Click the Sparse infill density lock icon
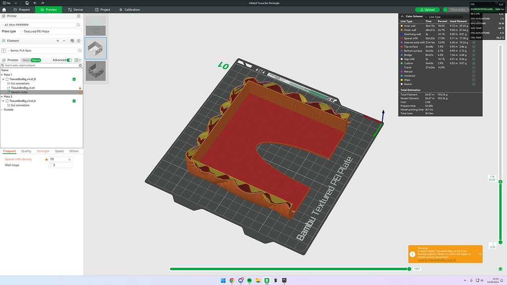 click(47, 159)
